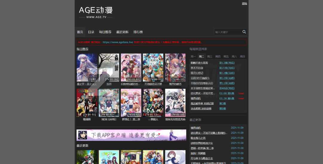Open the NEW GAME! cover thumbnail
Screen dimensions: 323x164
click(109, 102)
